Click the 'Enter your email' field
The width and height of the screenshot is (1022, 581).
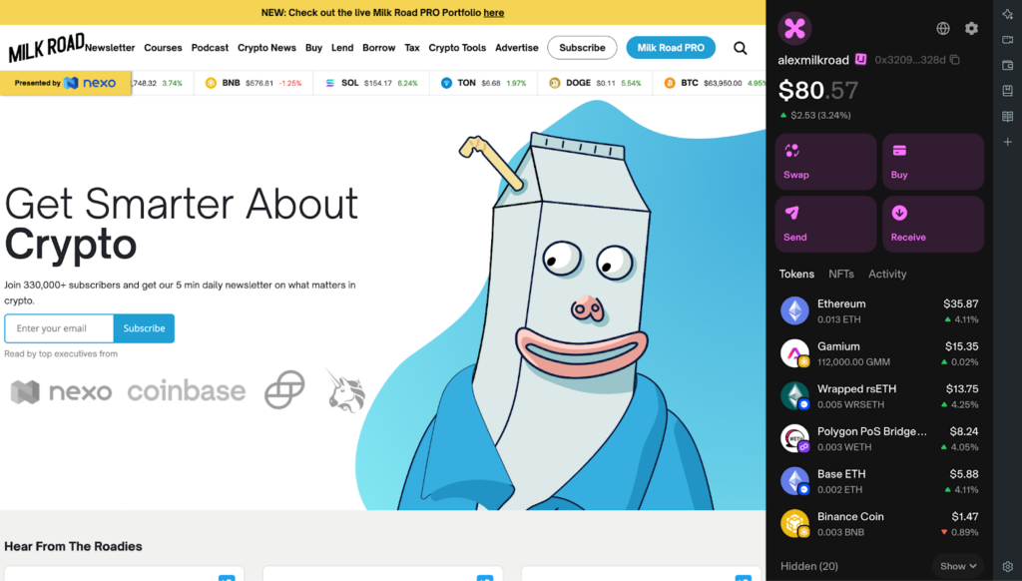pos(59,328)
